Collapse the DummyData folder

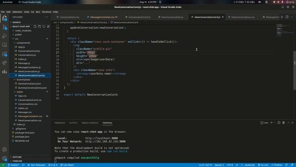tap(23, 80)
